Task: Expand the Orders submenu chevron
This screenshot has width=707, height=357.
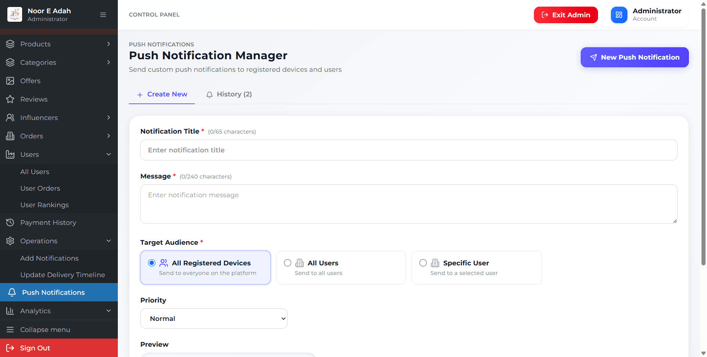Action: pyautogui.click(x=109, y=136)
